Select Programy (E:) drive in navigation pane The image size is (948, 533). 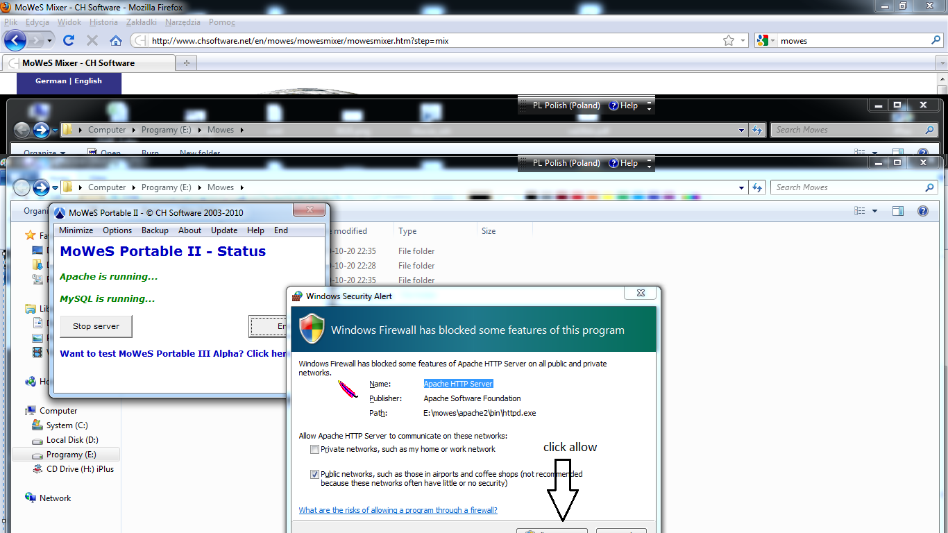coord(71,455)
